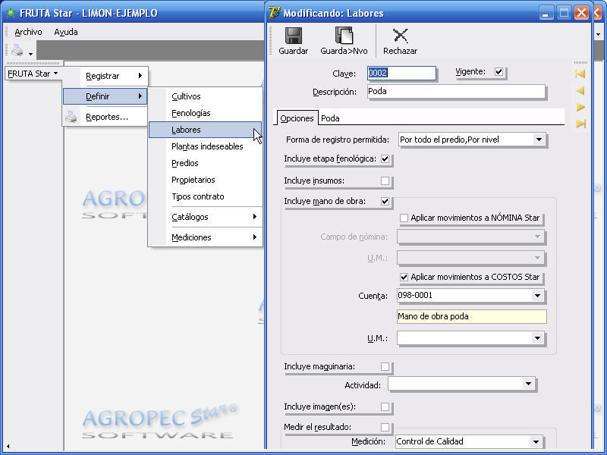Select Tipos contrato menu entry

[206, 196]
